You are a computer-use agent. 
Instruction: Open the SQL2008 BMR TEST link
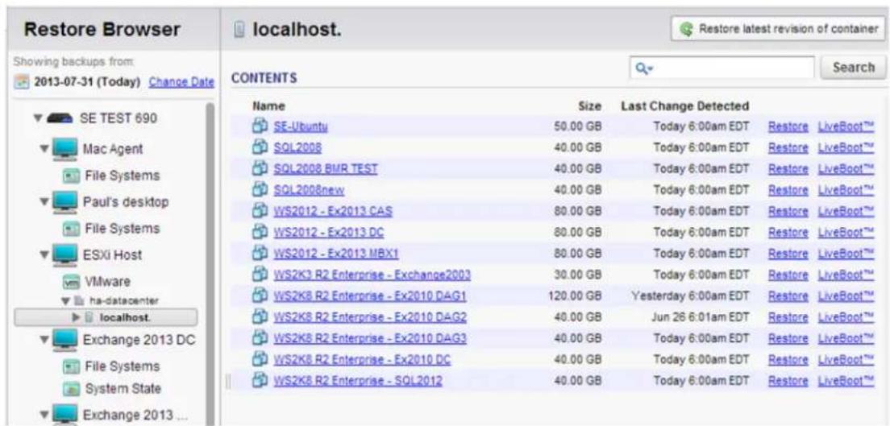coord(325,169)
